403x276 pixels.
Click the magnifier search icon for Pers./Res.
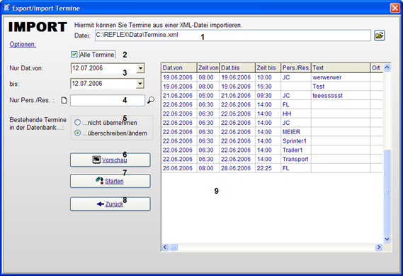click(151, 100)
